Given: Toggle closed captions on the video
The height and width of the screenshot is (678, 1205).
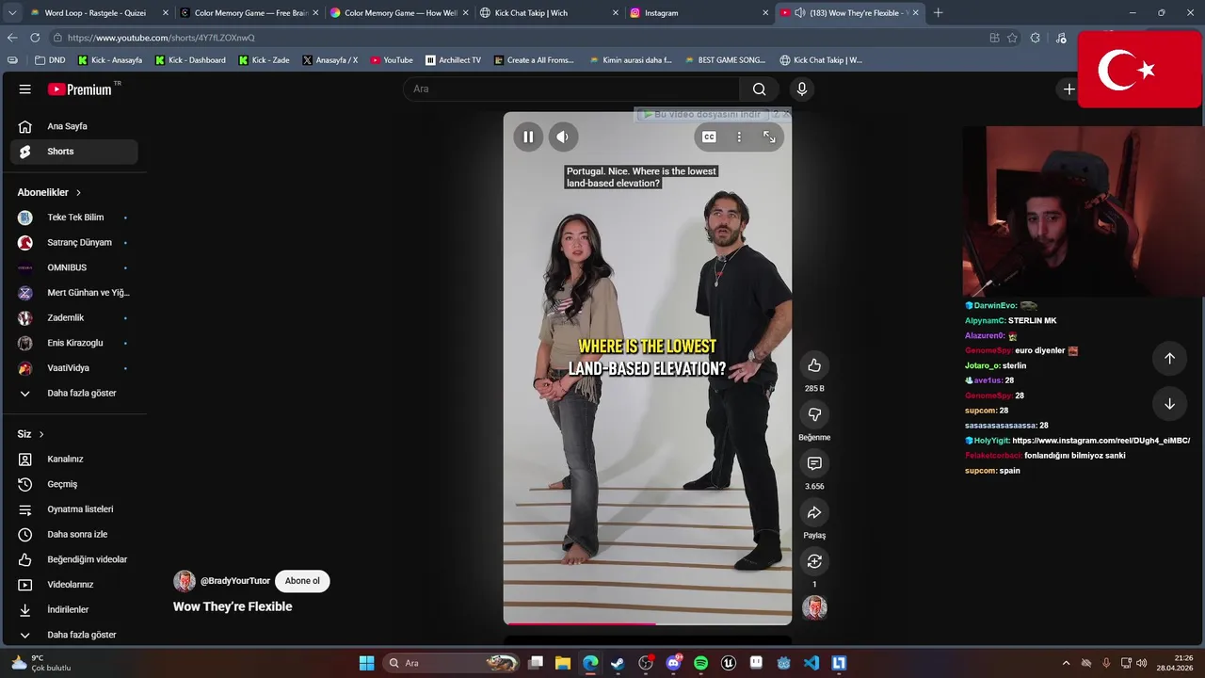Looking at the screenshot, I should pyautogui.click(x=709, y=137).
